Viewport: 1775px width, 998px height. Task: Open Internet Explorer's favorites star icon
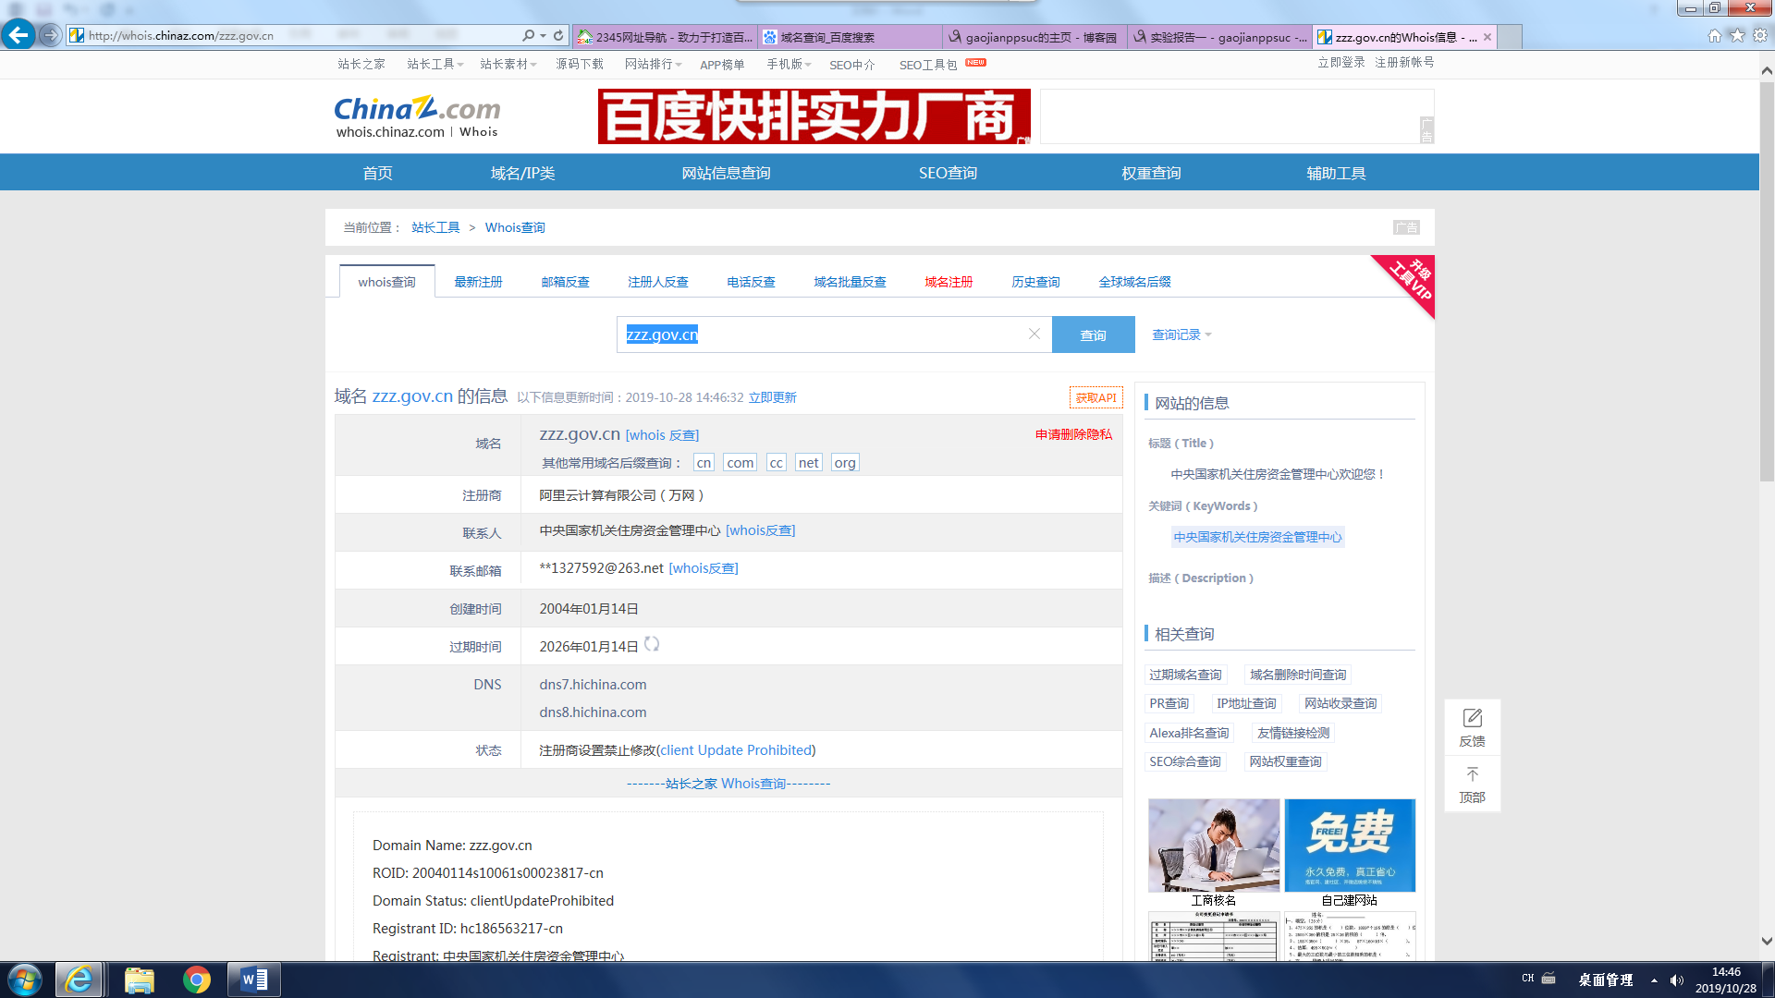(x=1737, y=35)
